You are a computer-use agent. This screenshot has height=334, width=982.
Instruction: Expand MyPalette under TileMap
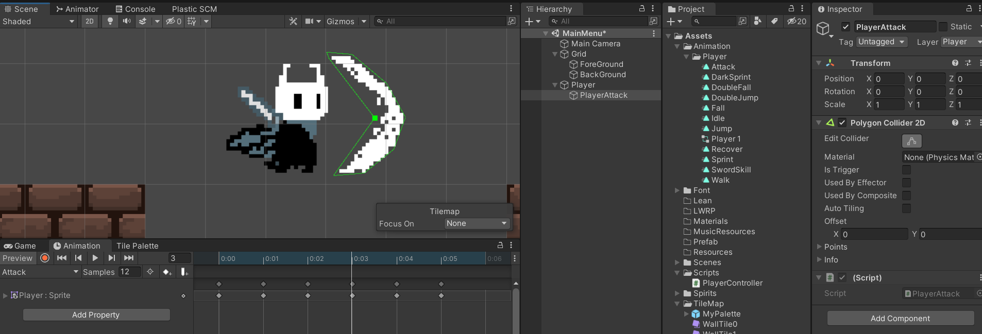point(686,314)
